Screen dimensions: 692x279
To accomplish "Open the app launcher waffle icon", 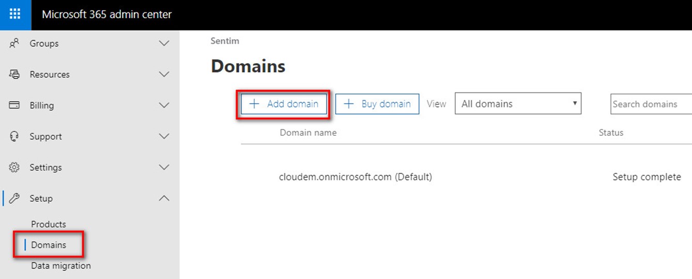I will point(15,14).
